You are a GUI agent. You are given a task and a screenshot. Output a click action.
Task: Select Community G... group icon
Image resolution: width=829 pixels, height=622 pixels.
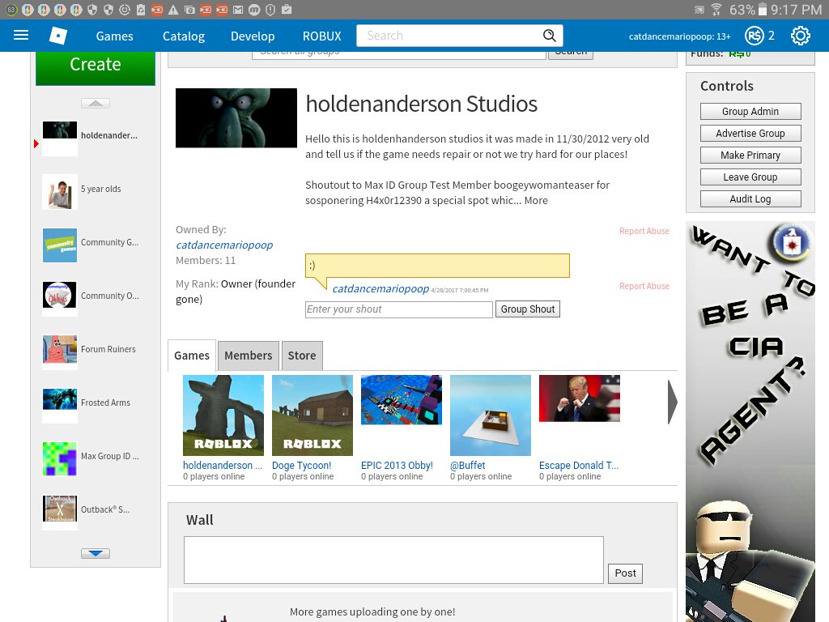[x=60, y=245]
